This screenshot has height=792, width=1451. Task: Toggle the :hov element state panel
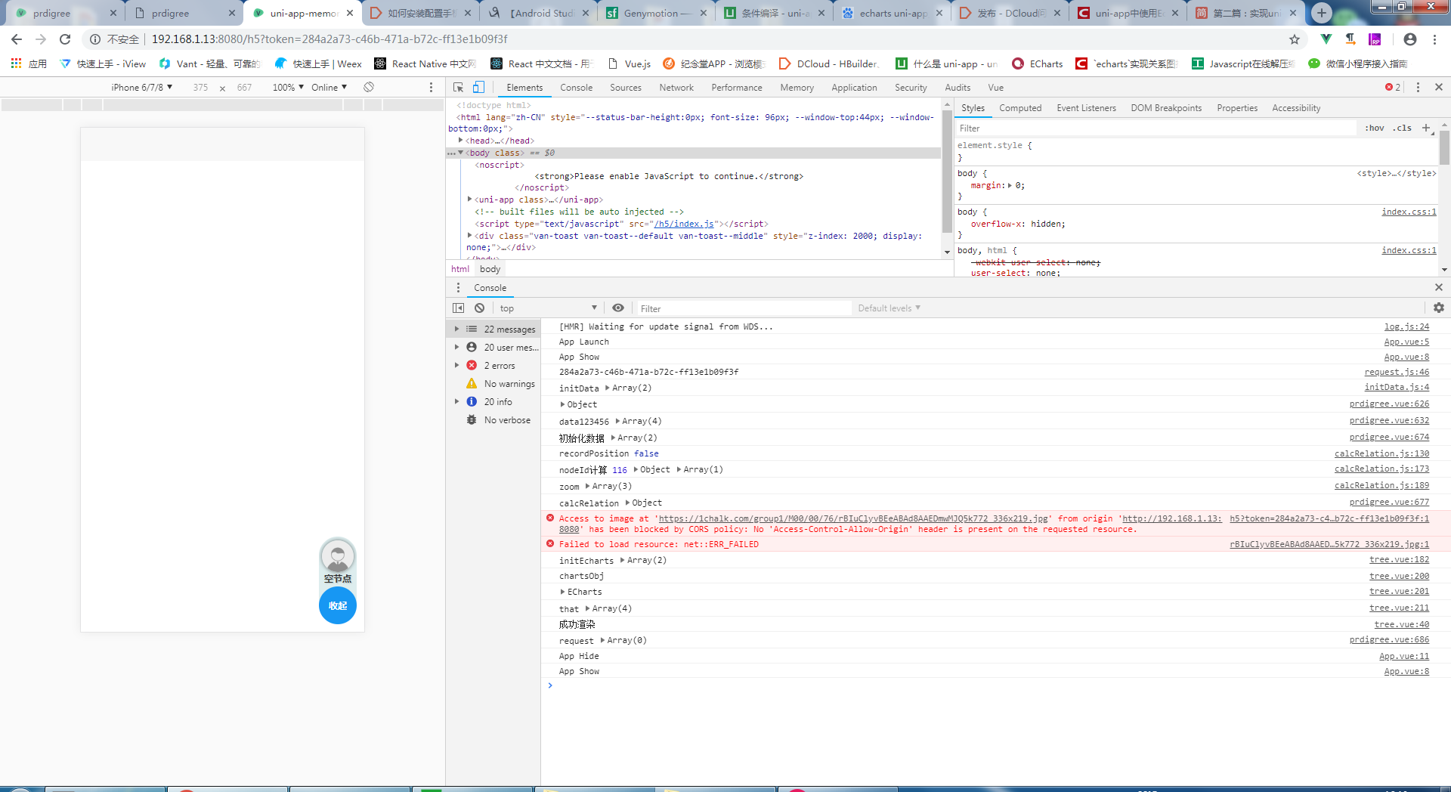[x=1375, y=128]
